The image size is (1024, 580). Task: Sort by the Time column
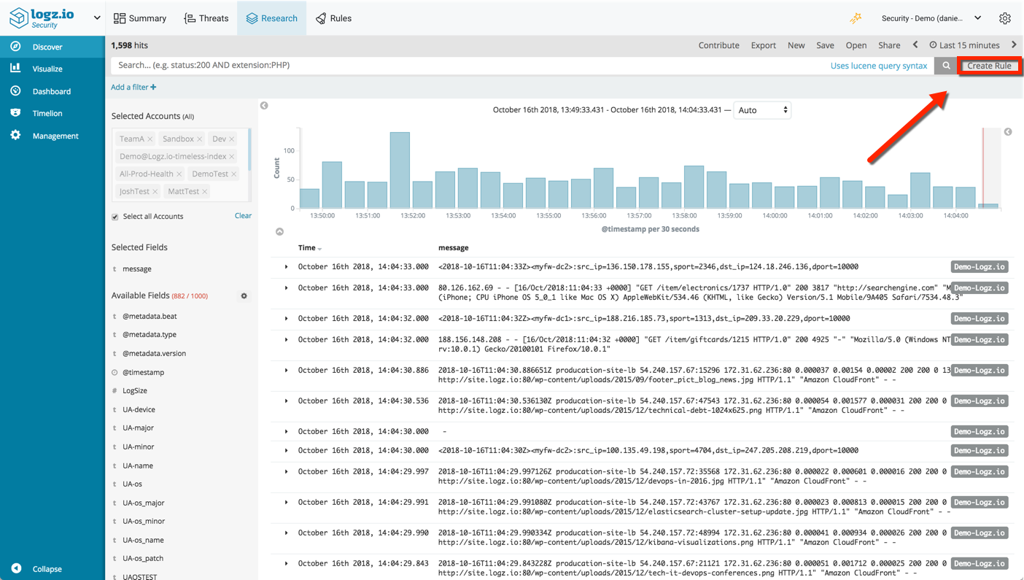(x=309, y=248)
